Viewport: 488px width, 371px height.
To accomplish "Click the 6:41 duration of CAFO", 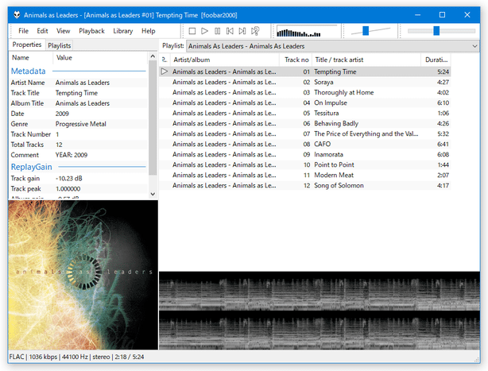I will [x=443, y=144].
